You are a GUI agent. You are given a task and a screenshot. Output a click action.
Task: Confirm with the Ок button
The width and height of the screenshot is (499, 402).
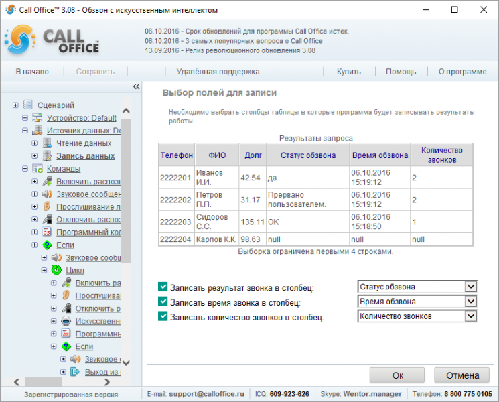(x=397, y=375)
